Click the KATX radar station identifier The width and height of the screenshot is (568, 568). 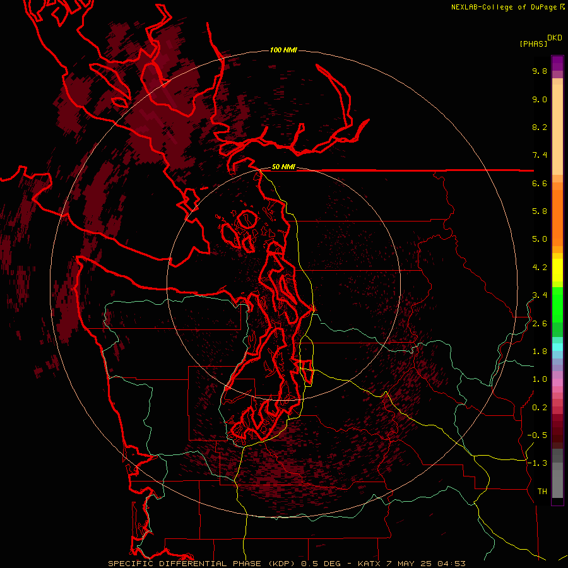(369, 564)
